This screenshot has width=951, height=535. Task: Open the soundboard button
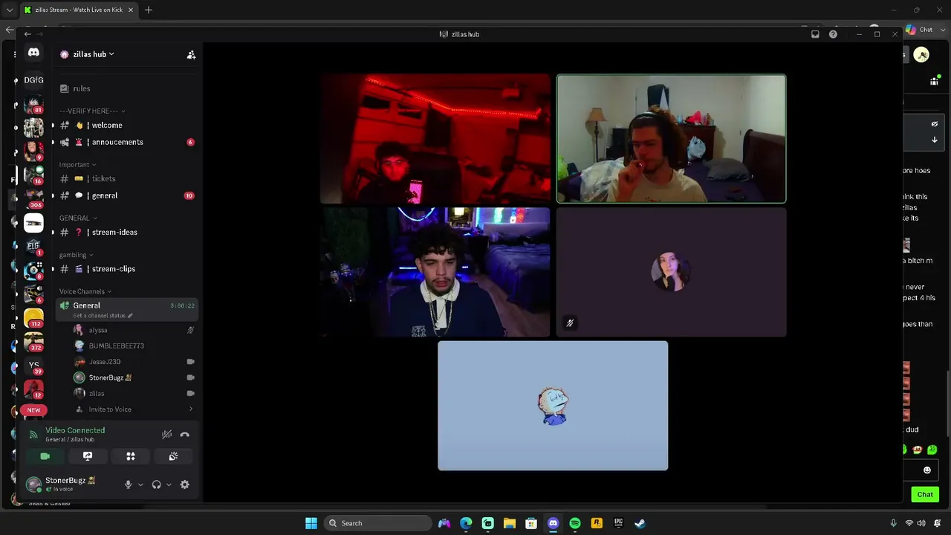pos(173,456)
